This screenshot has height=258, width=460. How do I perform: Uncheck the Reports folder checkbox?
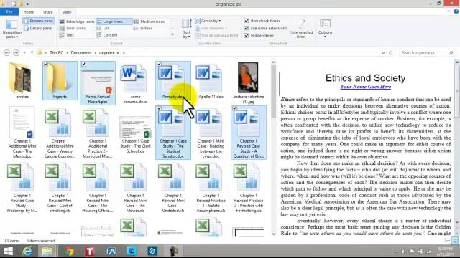coord(46,64)
